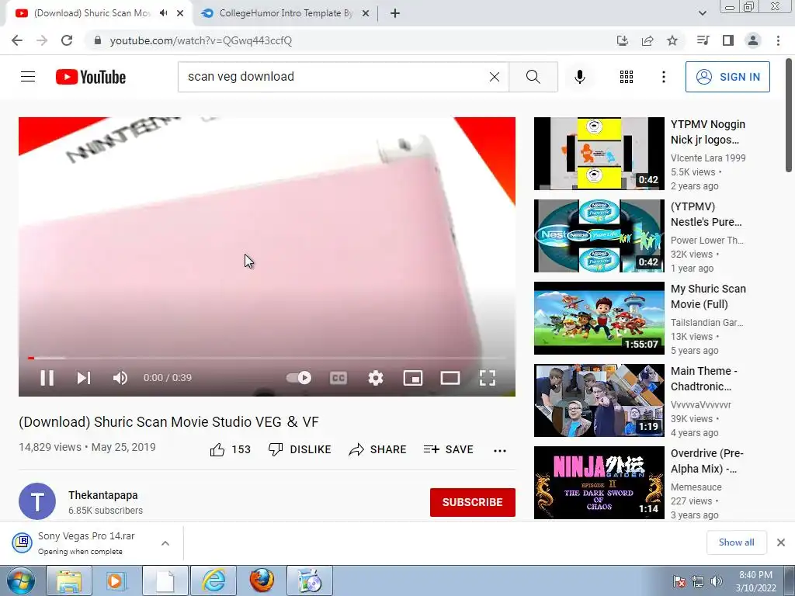Close the downloads bar
The image size is (795, 596).
pyautogui.click(x=781, y=542)
